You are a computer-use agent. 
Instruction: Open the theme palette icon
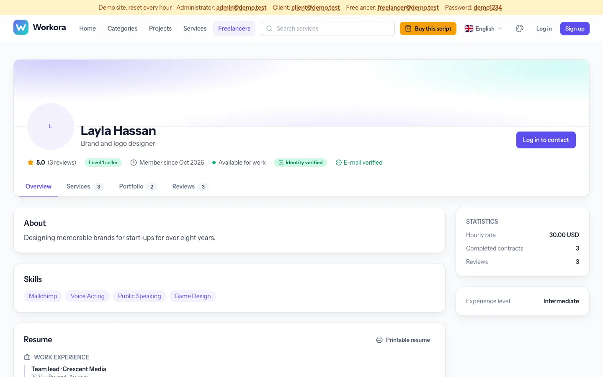click(x=520, y=28)
